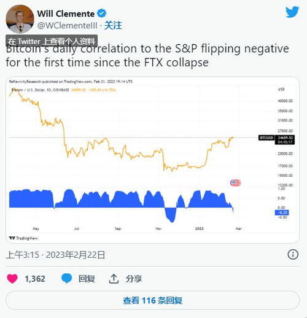View all 116 replies button

coord(152,300)
